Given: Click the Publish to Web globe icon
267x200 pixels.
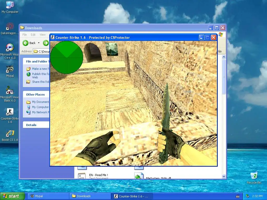Looking at the screenshot, I should click(x=28, y=74).
